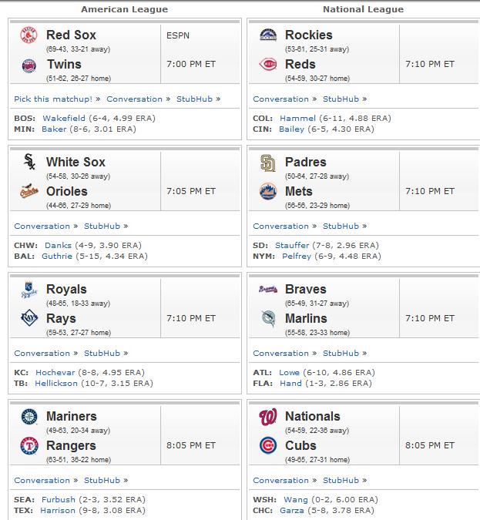Image resolution: width=480 pixels, height=520 pixels.
Task: Click the Padres SD logo
Action: tap(267, 163)
